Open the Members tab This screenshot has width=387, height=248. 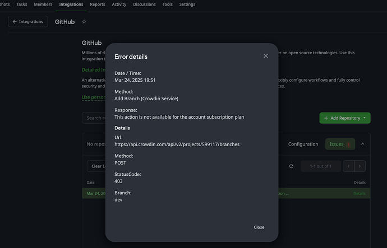pyautogui.click(x=43, y=4)
